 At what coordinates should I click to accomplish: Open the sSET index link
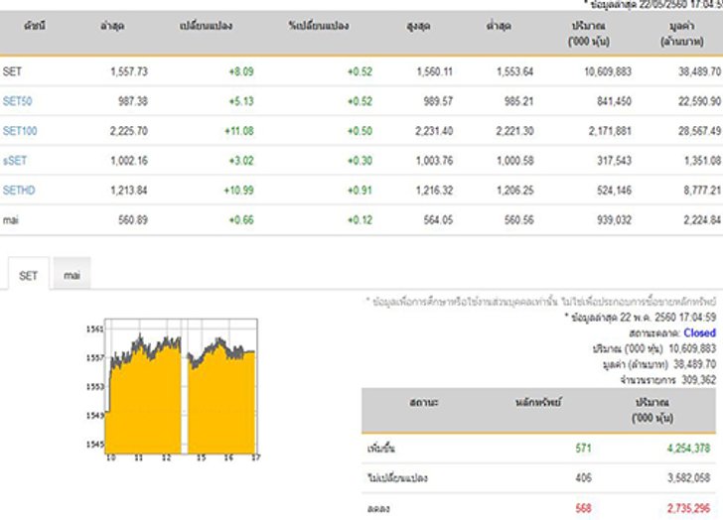click(15, 161)
